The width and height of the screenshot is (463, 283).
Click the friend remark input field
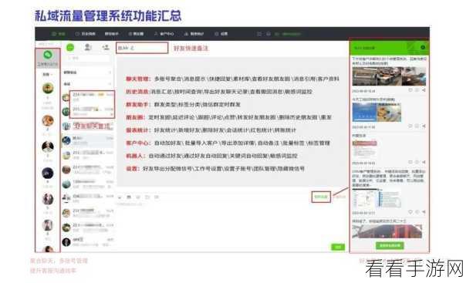click(x=142, y=48)
